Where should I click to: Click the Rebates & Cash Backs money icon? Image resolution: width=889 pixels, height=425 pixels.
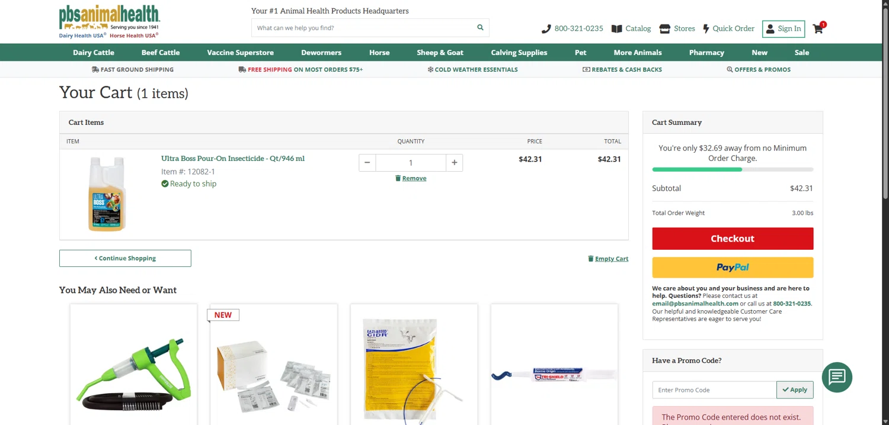click(x=586, y=69)
